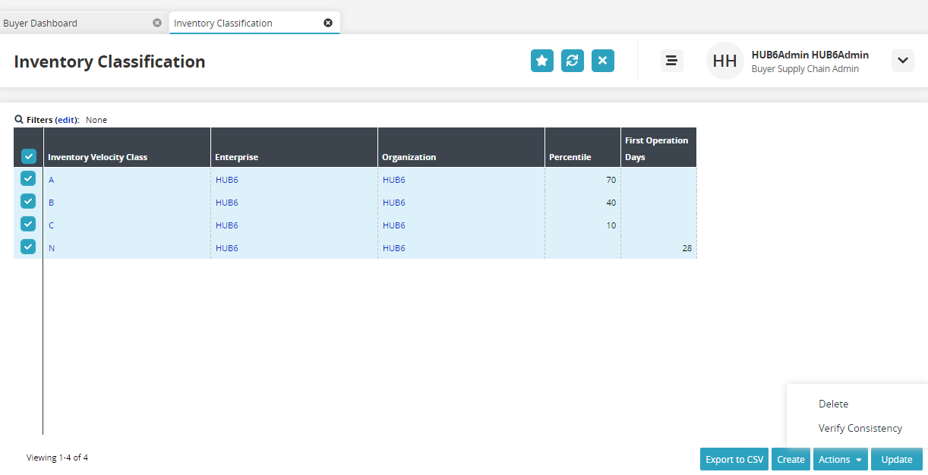This screenshot has height=475, width=928.
Task: Click the X close-page icon button
Action: 603,61
